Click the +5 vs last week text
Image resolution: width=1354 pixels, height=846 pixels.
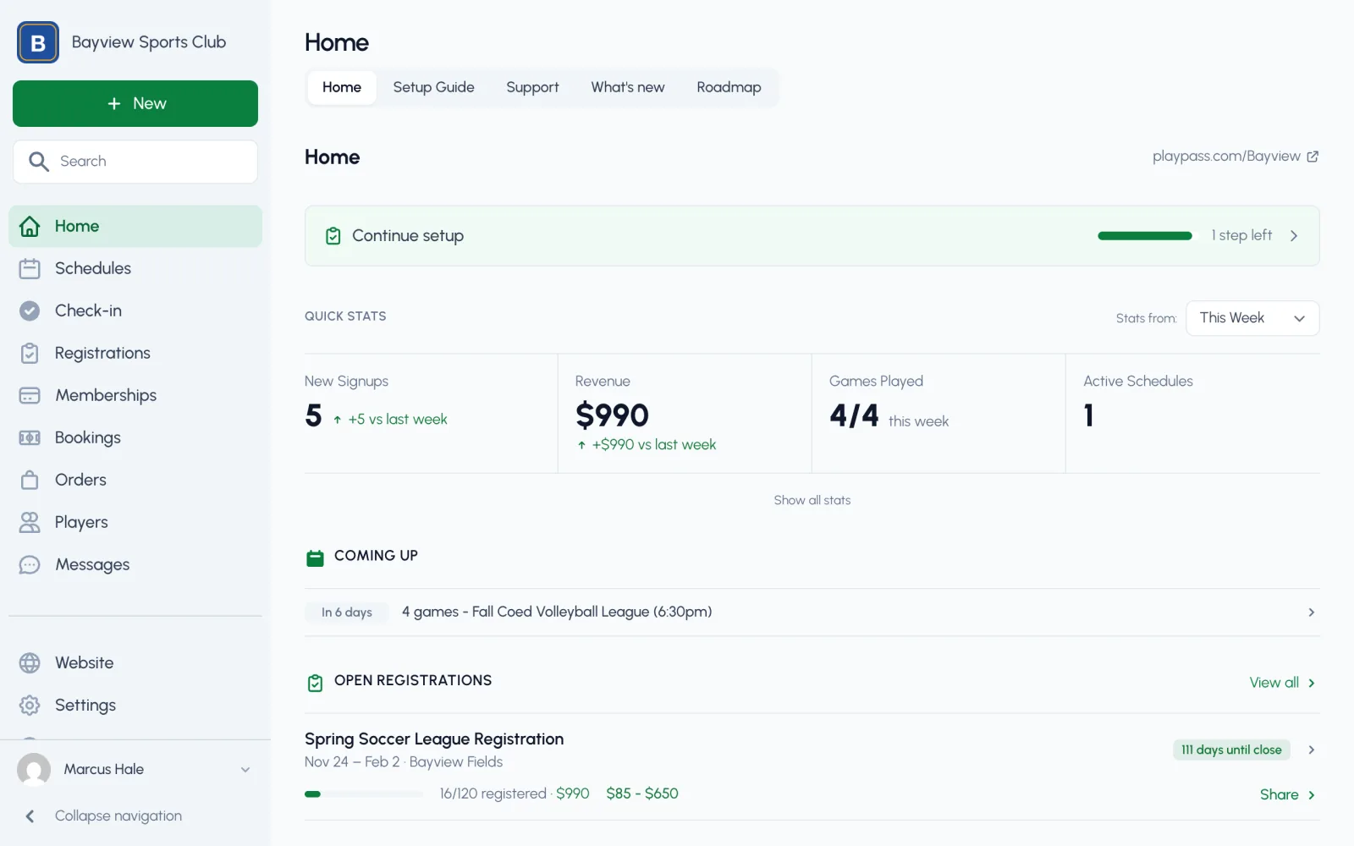click(398, 419)
